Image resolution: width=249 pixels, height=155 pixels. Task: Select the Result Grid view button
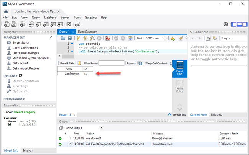180,69
